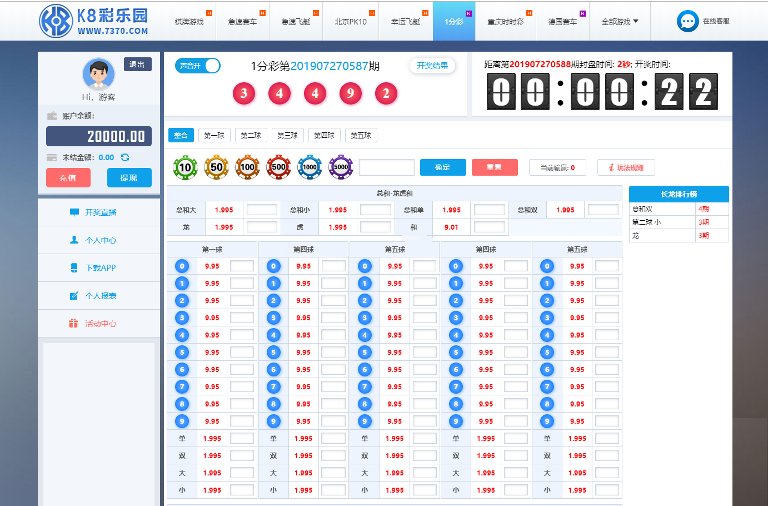This screenshot has width=768, height=506.
Task: Click the 充值 recharge button
Action: [68, 178]
